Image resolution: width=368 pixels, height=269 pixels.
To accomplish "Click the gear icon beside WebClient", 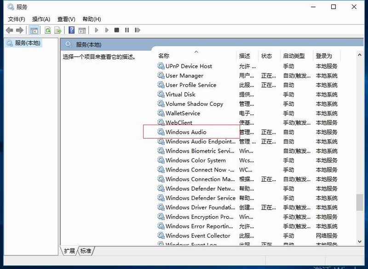I will coord(161,122).
